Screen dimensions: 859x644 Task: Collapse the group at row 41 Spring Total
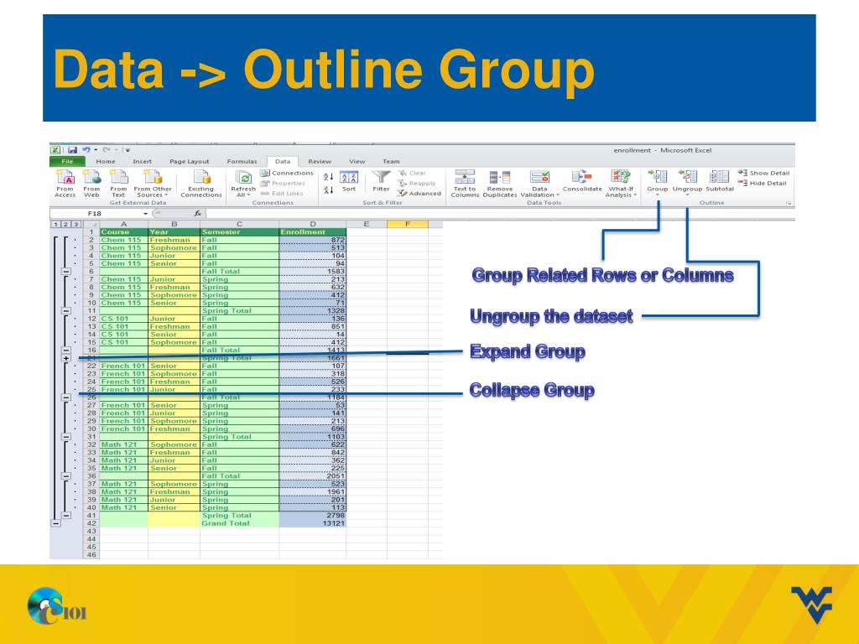tap(65, 516)
